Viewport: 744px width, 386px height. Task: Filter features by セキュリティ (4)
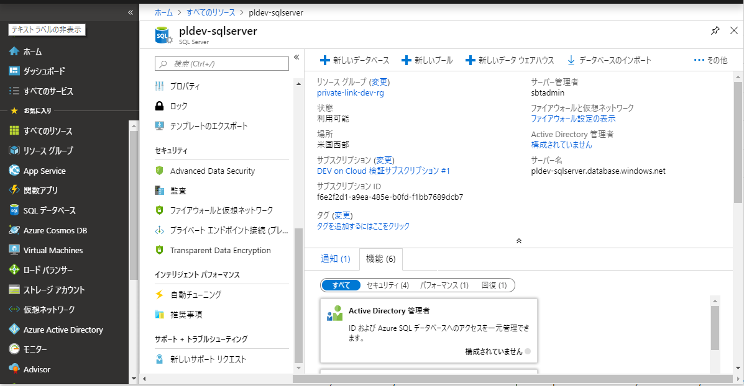click(388, 285)
